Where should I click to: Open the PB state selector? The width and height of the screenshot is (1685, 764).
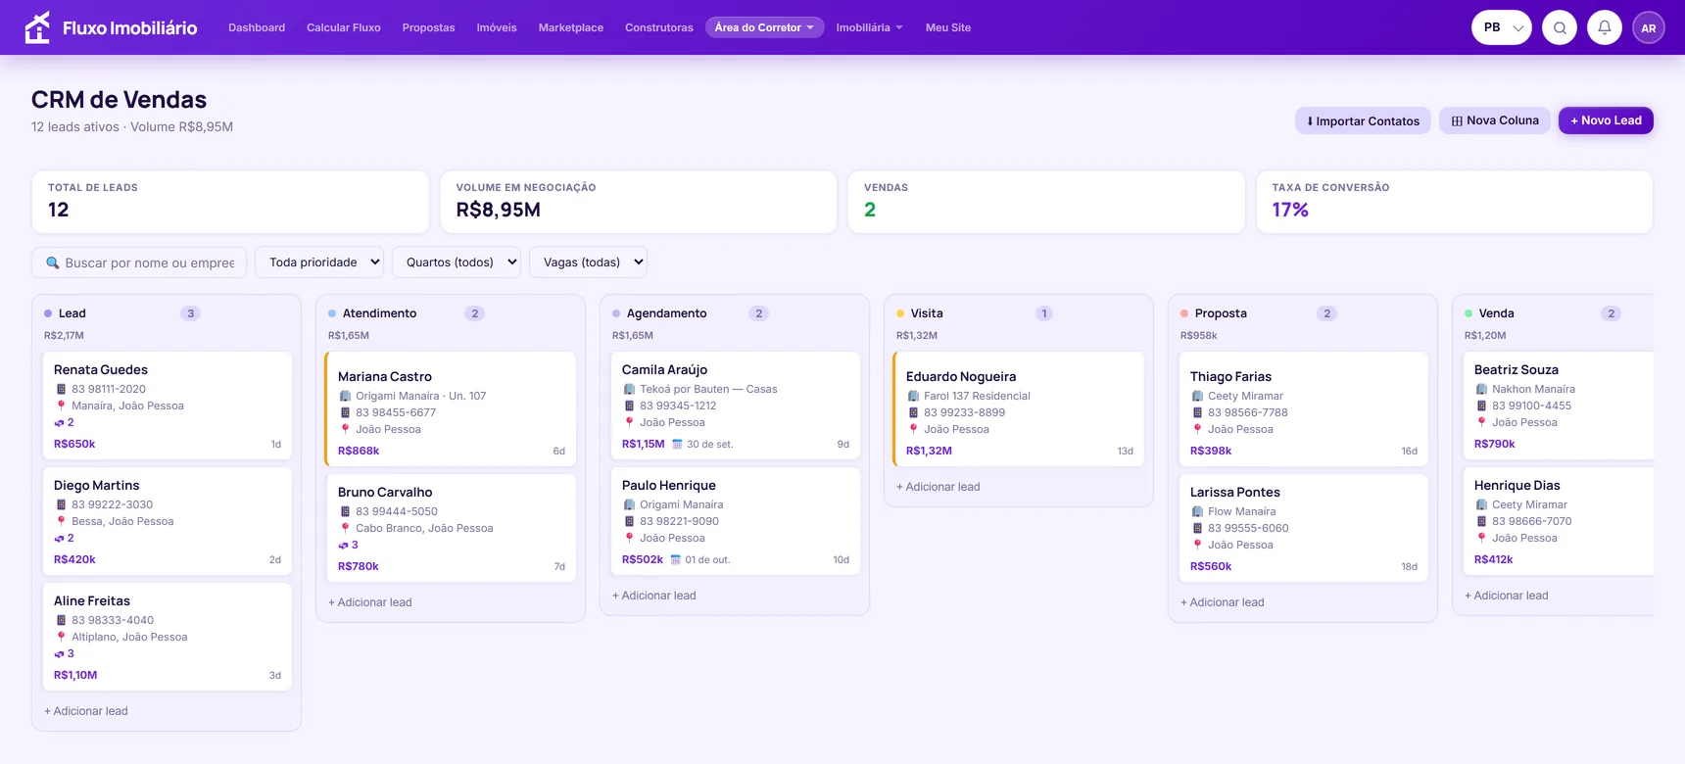point(1502,27)
